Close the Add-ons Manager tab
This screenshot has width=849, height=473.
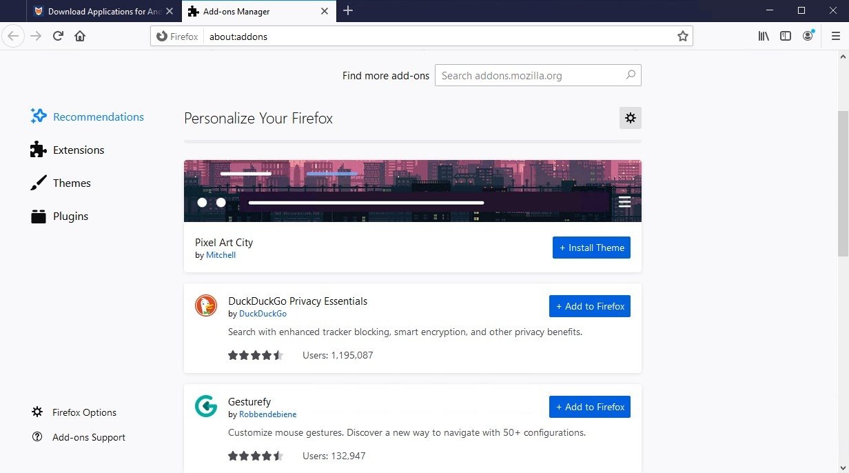[x=324, y=11]
